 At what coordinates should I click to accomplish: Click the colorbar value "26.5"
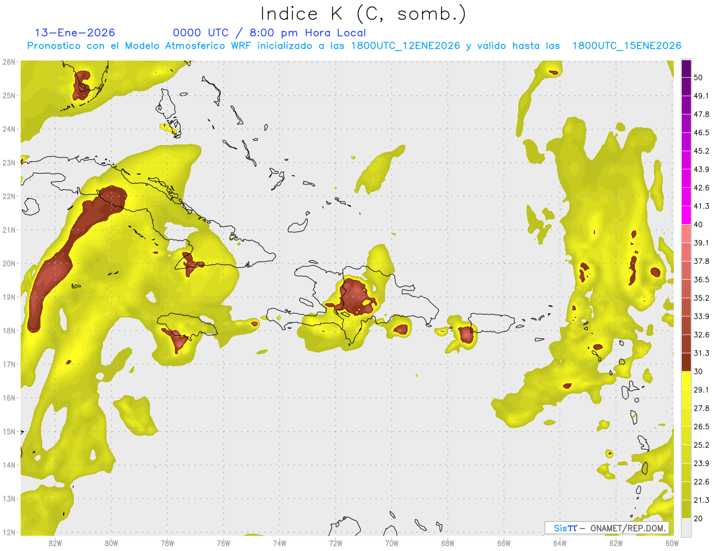[702, 426]
